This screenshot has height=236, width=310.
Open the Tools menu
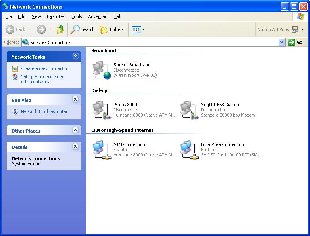coord(77,16)
